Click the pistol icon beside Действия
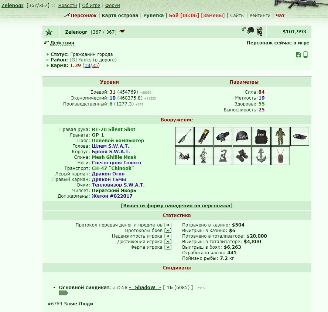The width and height of the screenshot is (328, 312). (47, 43)
